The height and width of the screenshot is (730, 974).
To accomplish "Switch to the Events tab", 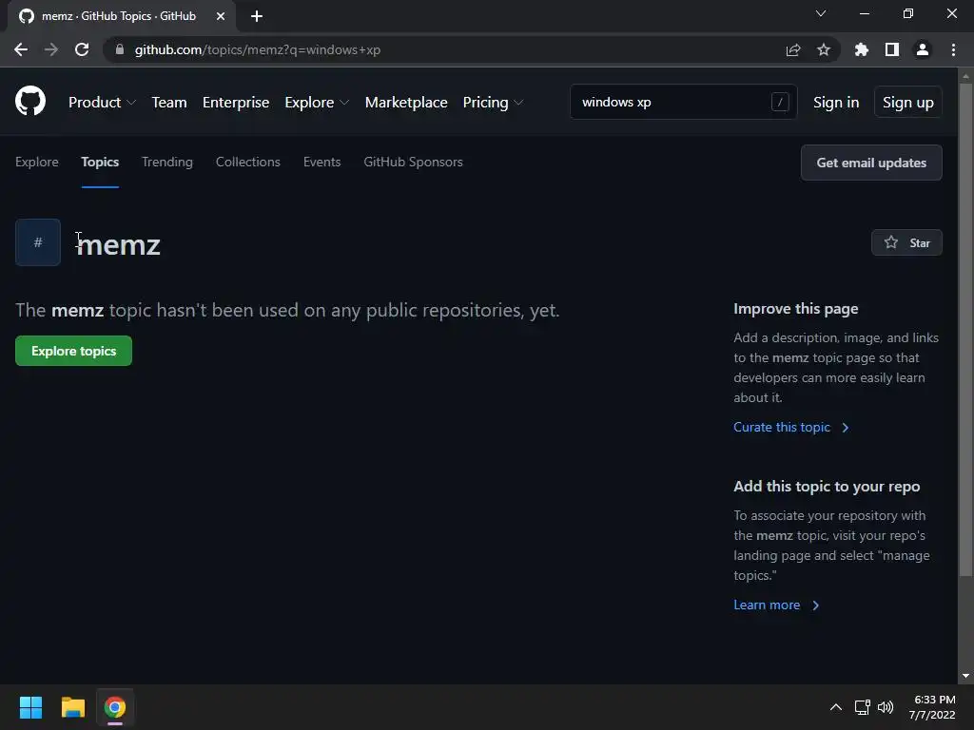I will point(321,162).
